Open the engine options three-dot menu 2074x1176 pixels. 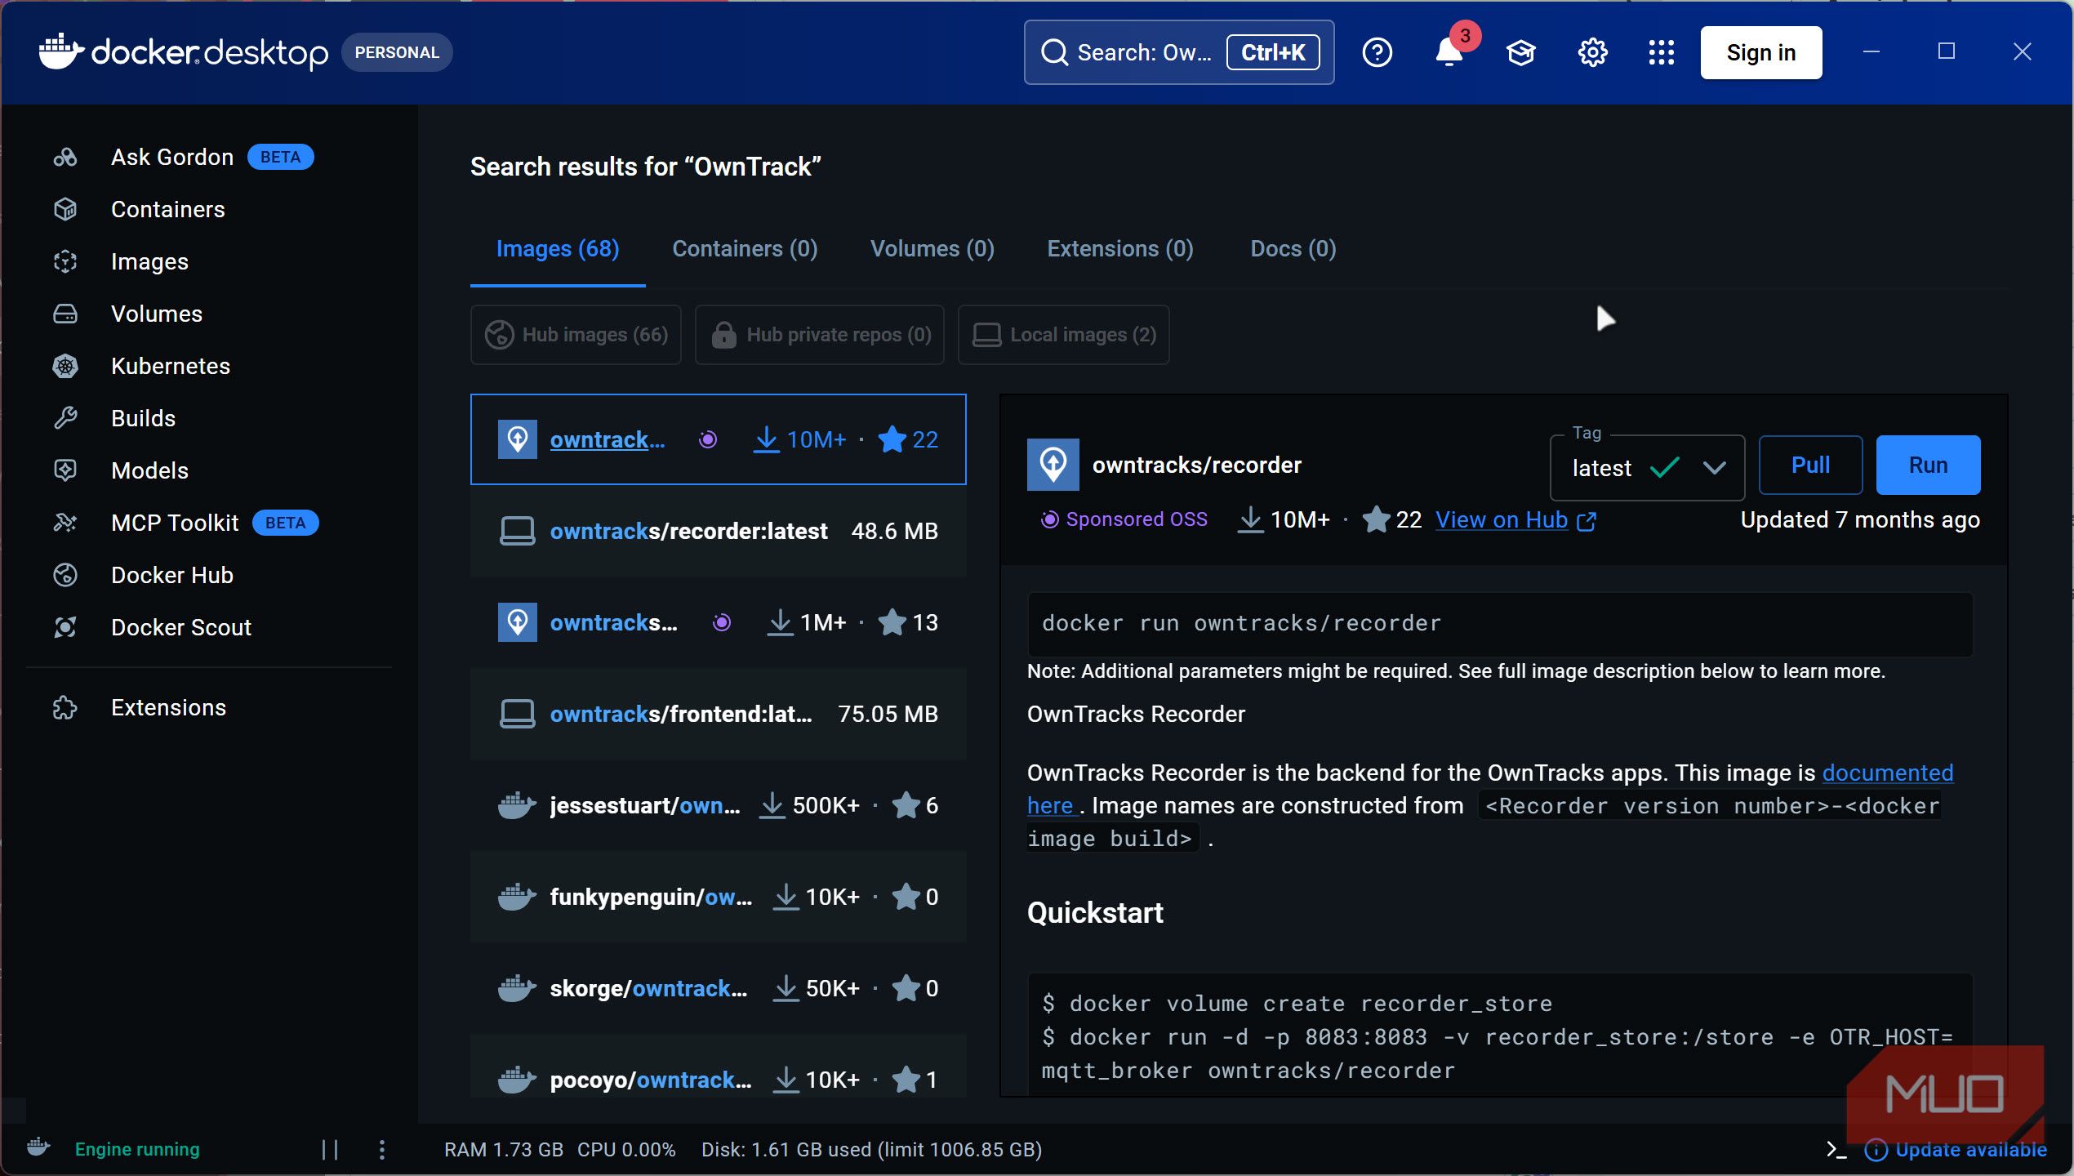click(x=381, y=1149)
